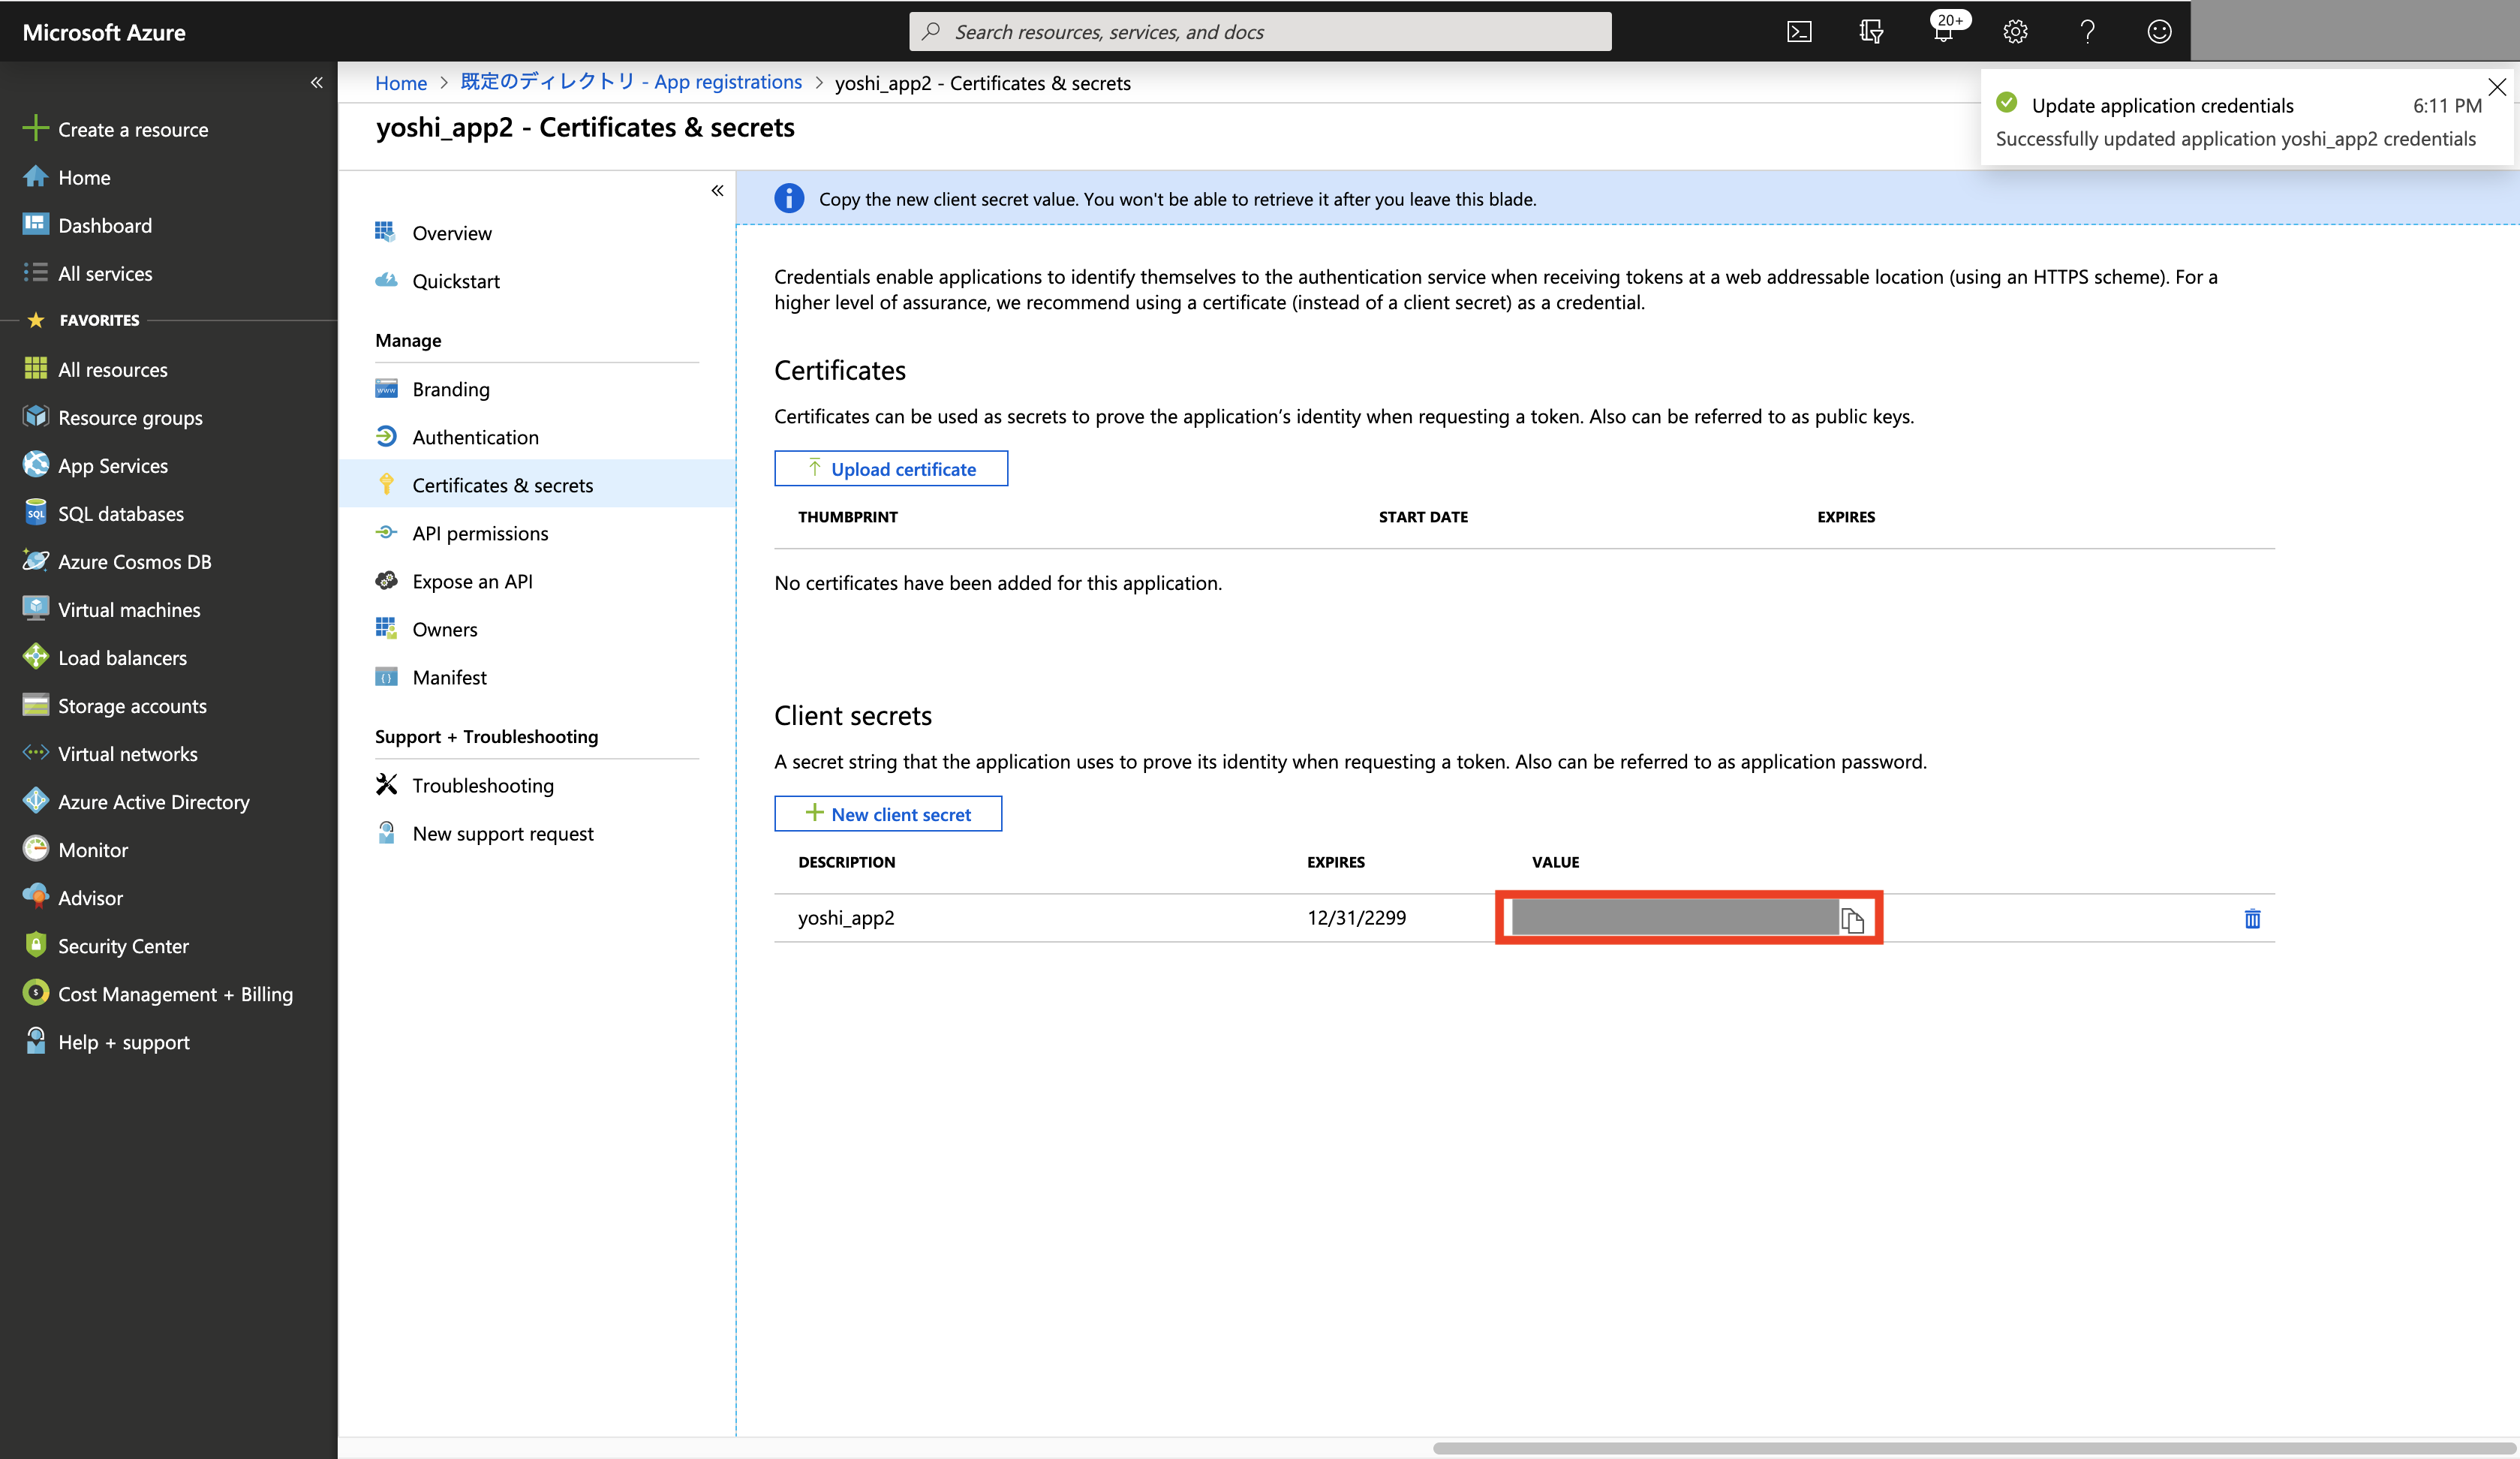Go to Home in the Azure sidebar

(67, 177)
